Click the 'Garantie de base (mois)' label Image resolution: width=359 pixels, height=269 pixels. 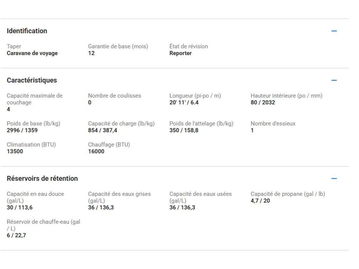coord(118,46)
